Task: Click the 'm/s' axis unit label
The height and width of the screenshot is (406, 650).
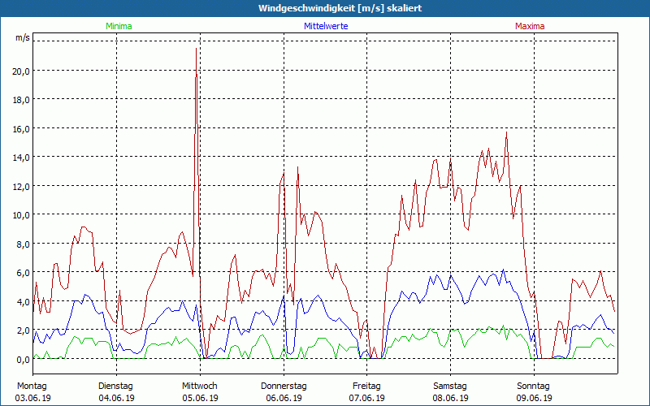Action: 23,37
